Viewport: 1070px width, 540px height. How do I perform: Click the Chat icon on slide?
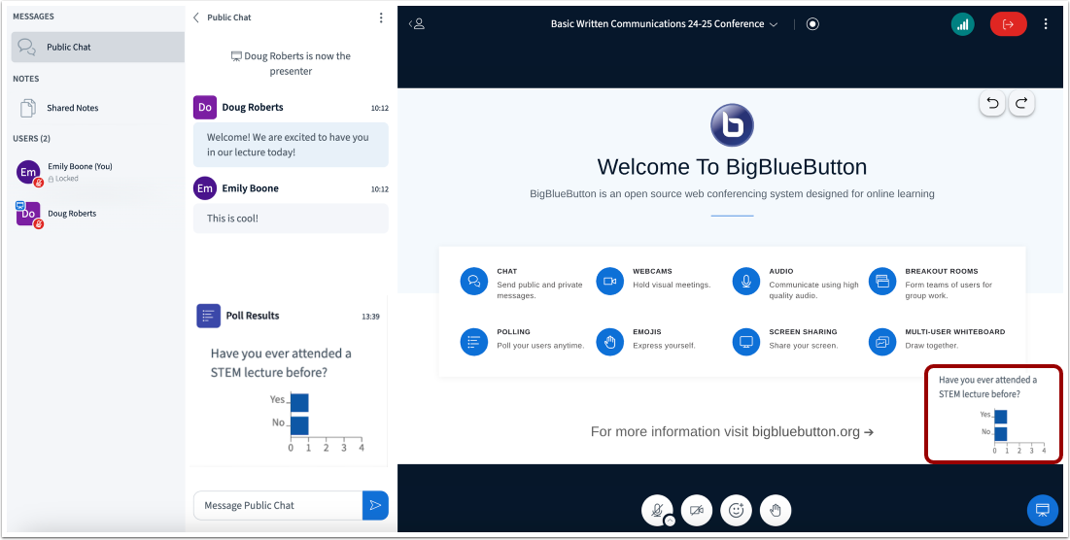473,281
